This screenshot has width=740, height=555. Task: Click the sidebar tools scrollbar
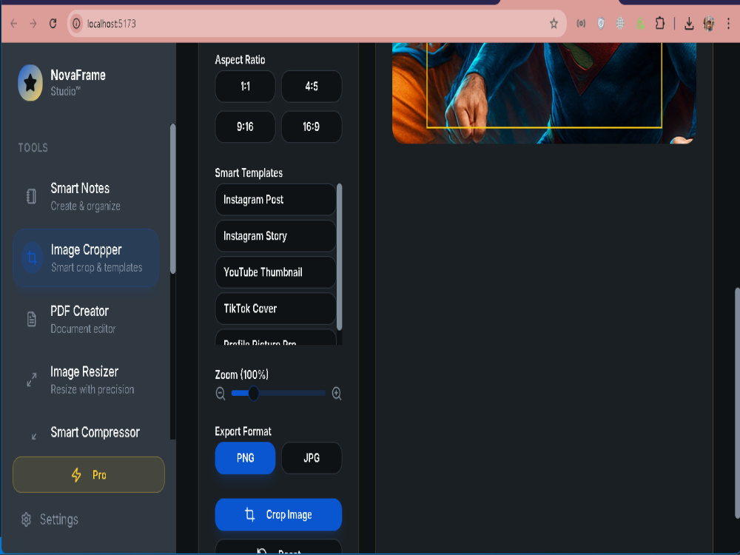[172, 198]
